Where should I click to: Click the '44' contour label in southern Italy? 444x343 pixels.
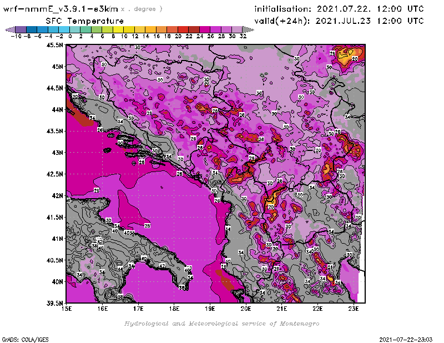[x=120, y=269]
